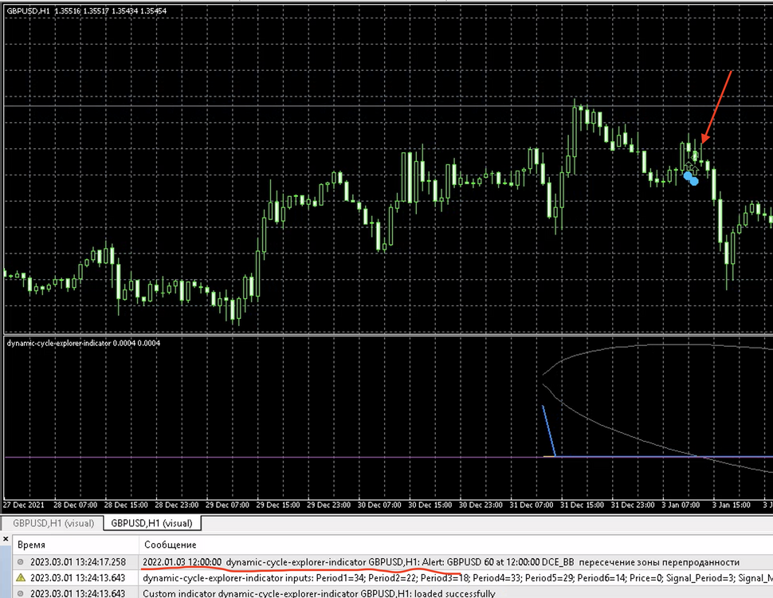
Task: Select the indicator inputs Period1=34 message
Action: point(457,577)
